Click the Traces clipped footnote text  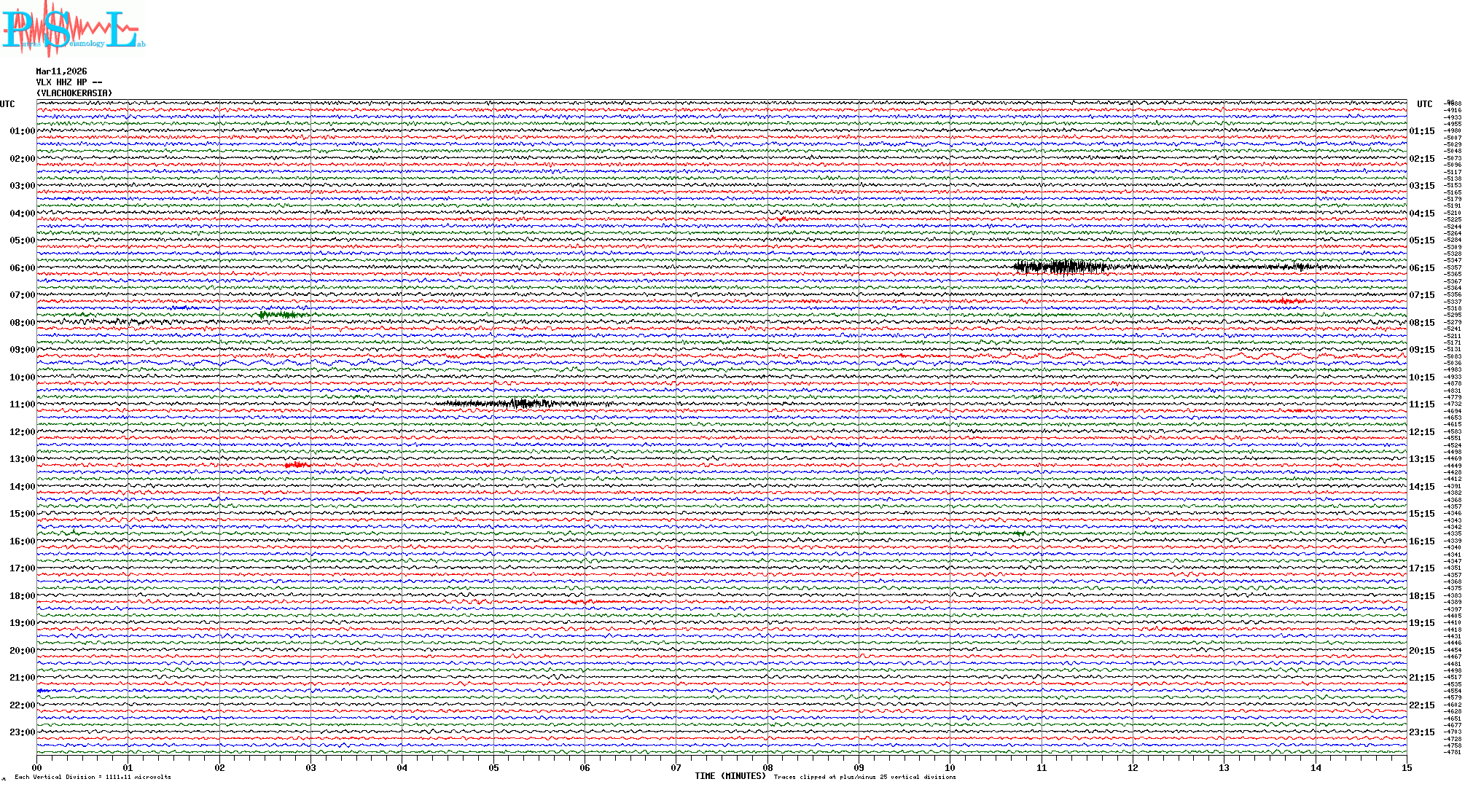(864, 777)
